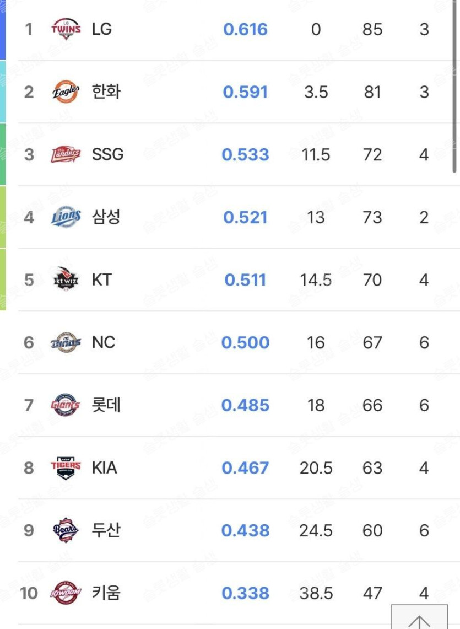Open the 한화 team name link

coord(106,92)
